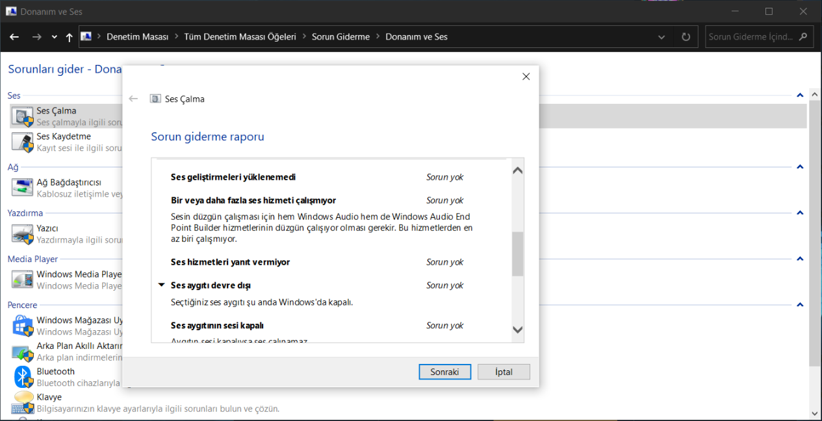Open the Bluetooth troubleshooter icon
822x421 pixels.
point(23,377)
